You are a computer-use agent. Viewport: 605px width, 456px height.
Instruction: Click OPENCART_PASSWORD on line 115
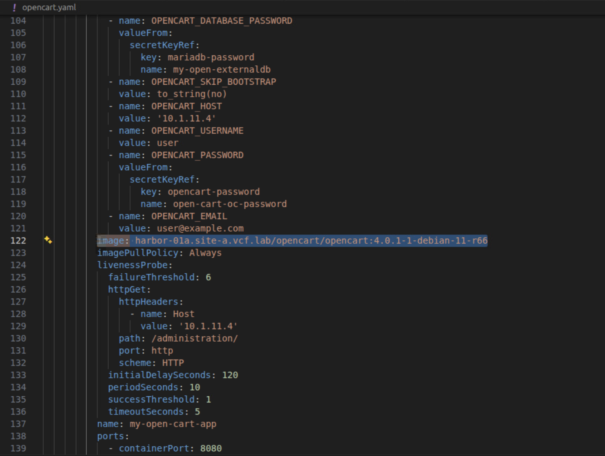(x=197, y=155)
